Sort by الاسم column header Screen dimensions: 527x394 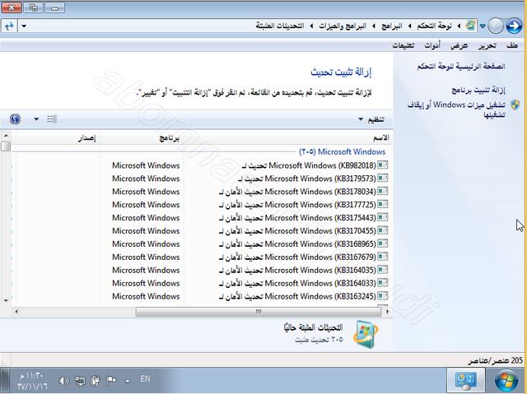click(381, 137)
